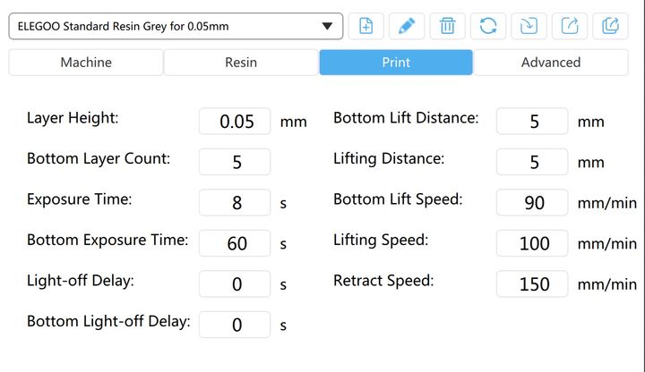Click the export all profiles icon
Viewport: 645px width, 372px height.
(610, 26)
